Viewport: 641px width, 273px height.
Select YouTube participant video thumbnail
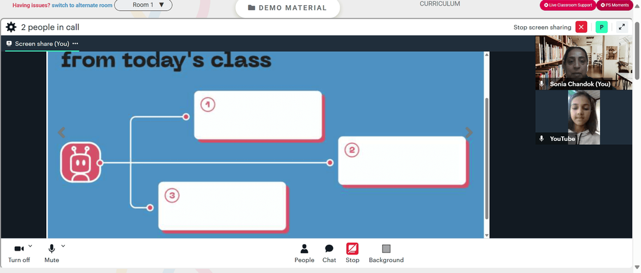[584, 117]
